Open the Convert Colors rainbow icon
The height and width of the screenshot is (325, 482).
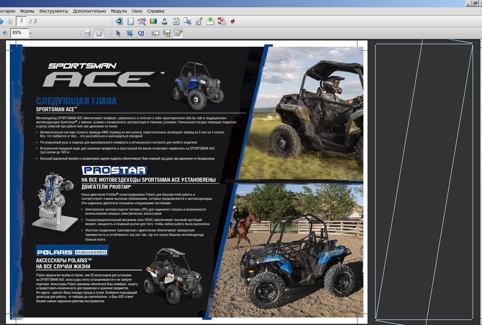point(153,21)
